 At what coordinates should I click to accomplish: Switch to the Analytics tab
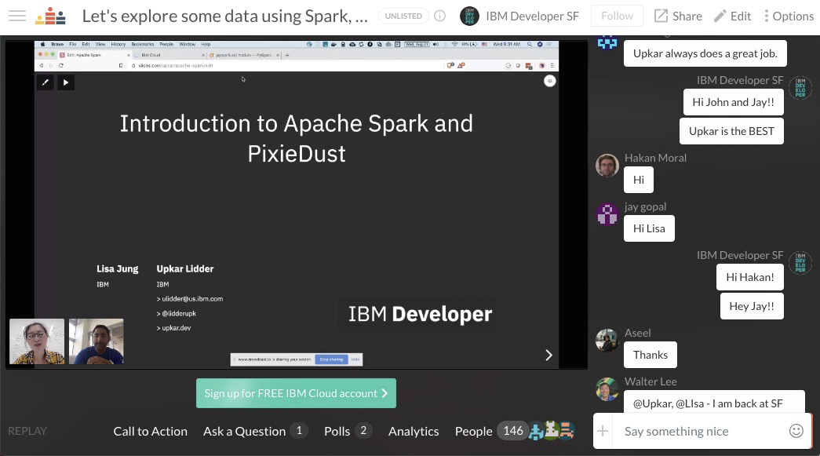413,431
